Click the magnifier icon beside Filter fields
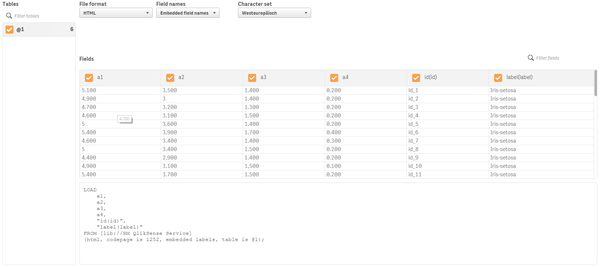The height and width of the screenshot is (267, 601). tap(530, 58)
